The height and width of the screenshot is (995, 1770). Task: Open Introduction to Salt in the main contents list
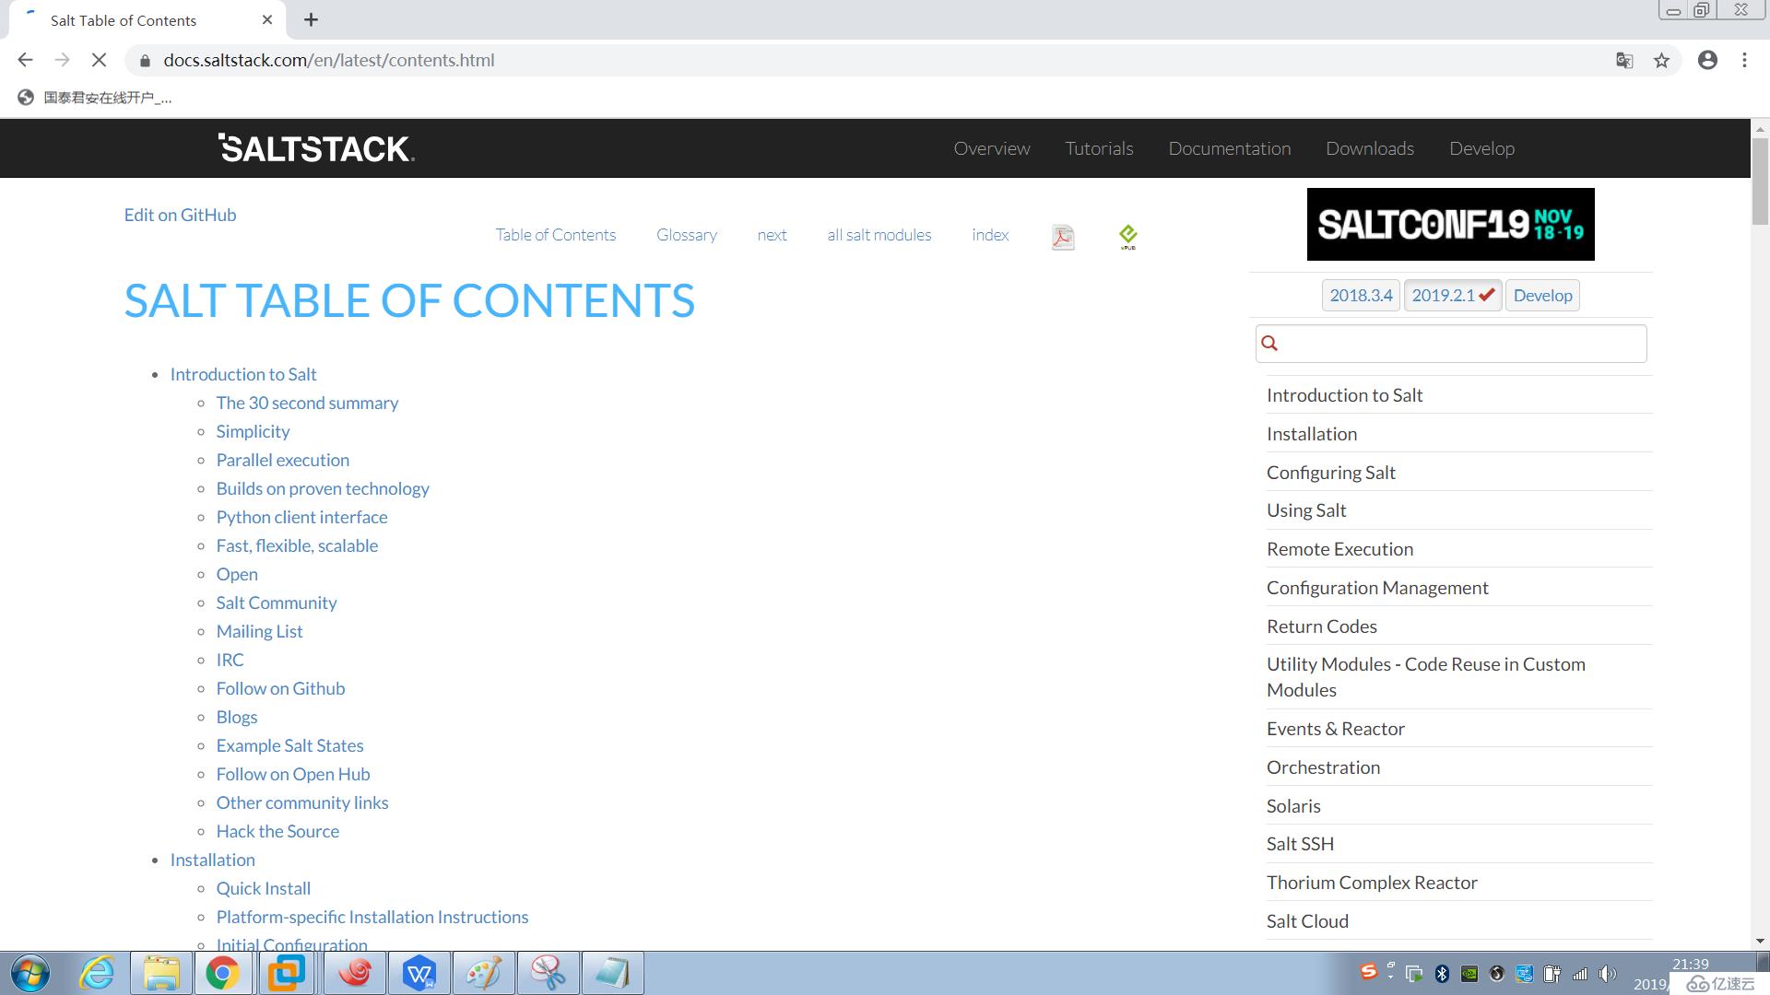pyautogui.click(x=243, y=374)
